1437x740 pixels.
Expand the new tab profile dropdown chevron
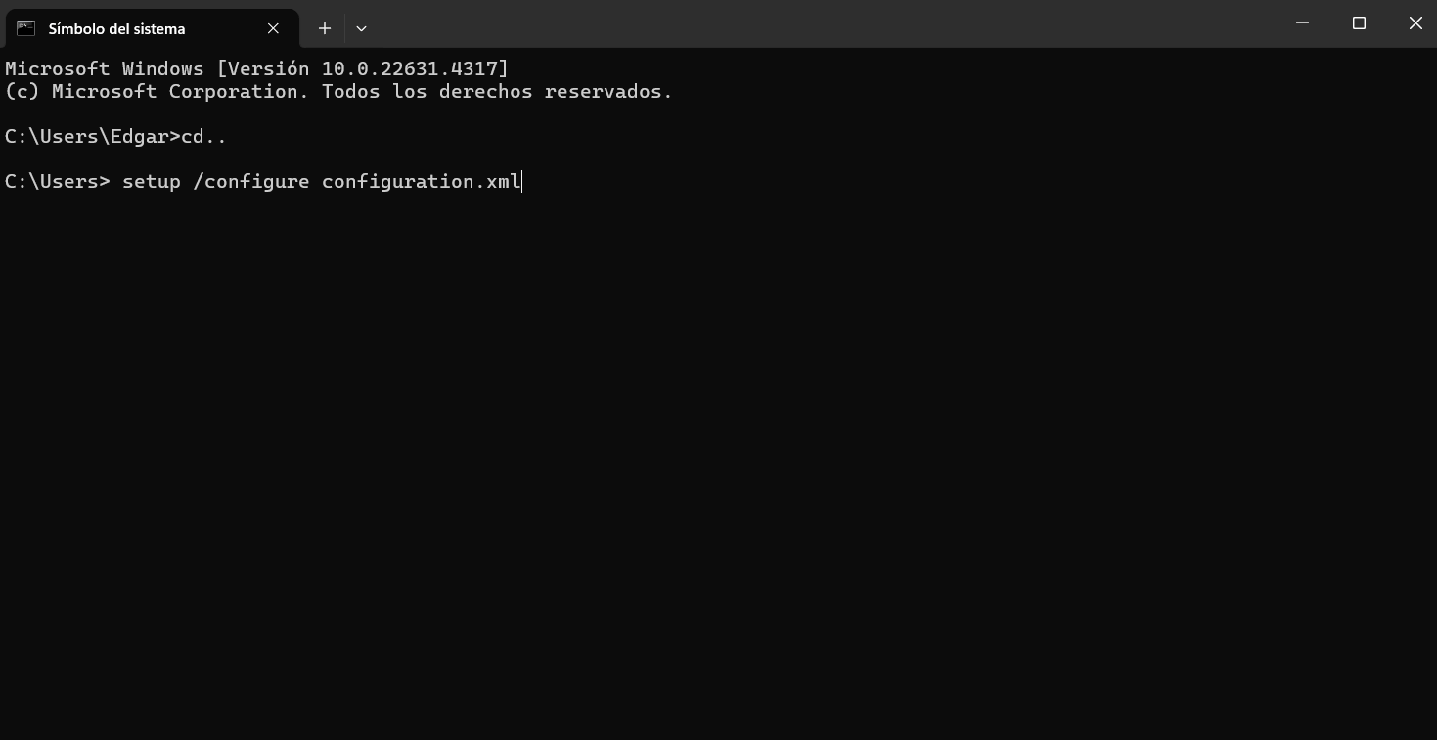(361, 28)
